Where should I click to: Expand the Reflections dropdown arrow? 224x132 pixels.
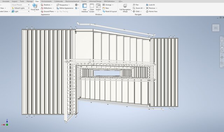point(53,8)
